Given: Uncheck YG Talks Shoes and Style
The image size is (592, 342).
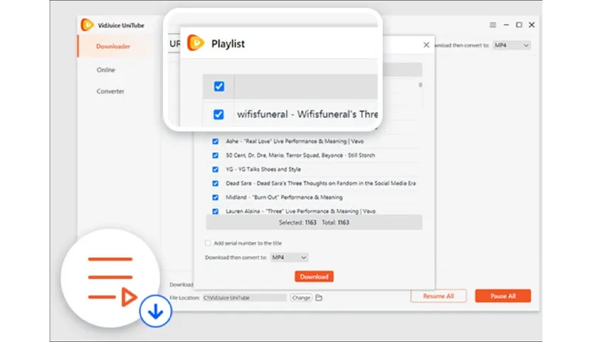Looking at the screenshot, I should 215,169.
